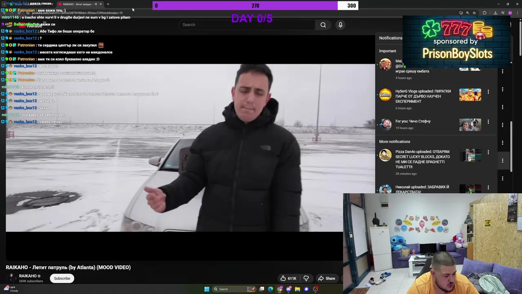Open options menu for Hy5erG Vlogs notification
Screen dimensions: 522x294
point(488,92)
